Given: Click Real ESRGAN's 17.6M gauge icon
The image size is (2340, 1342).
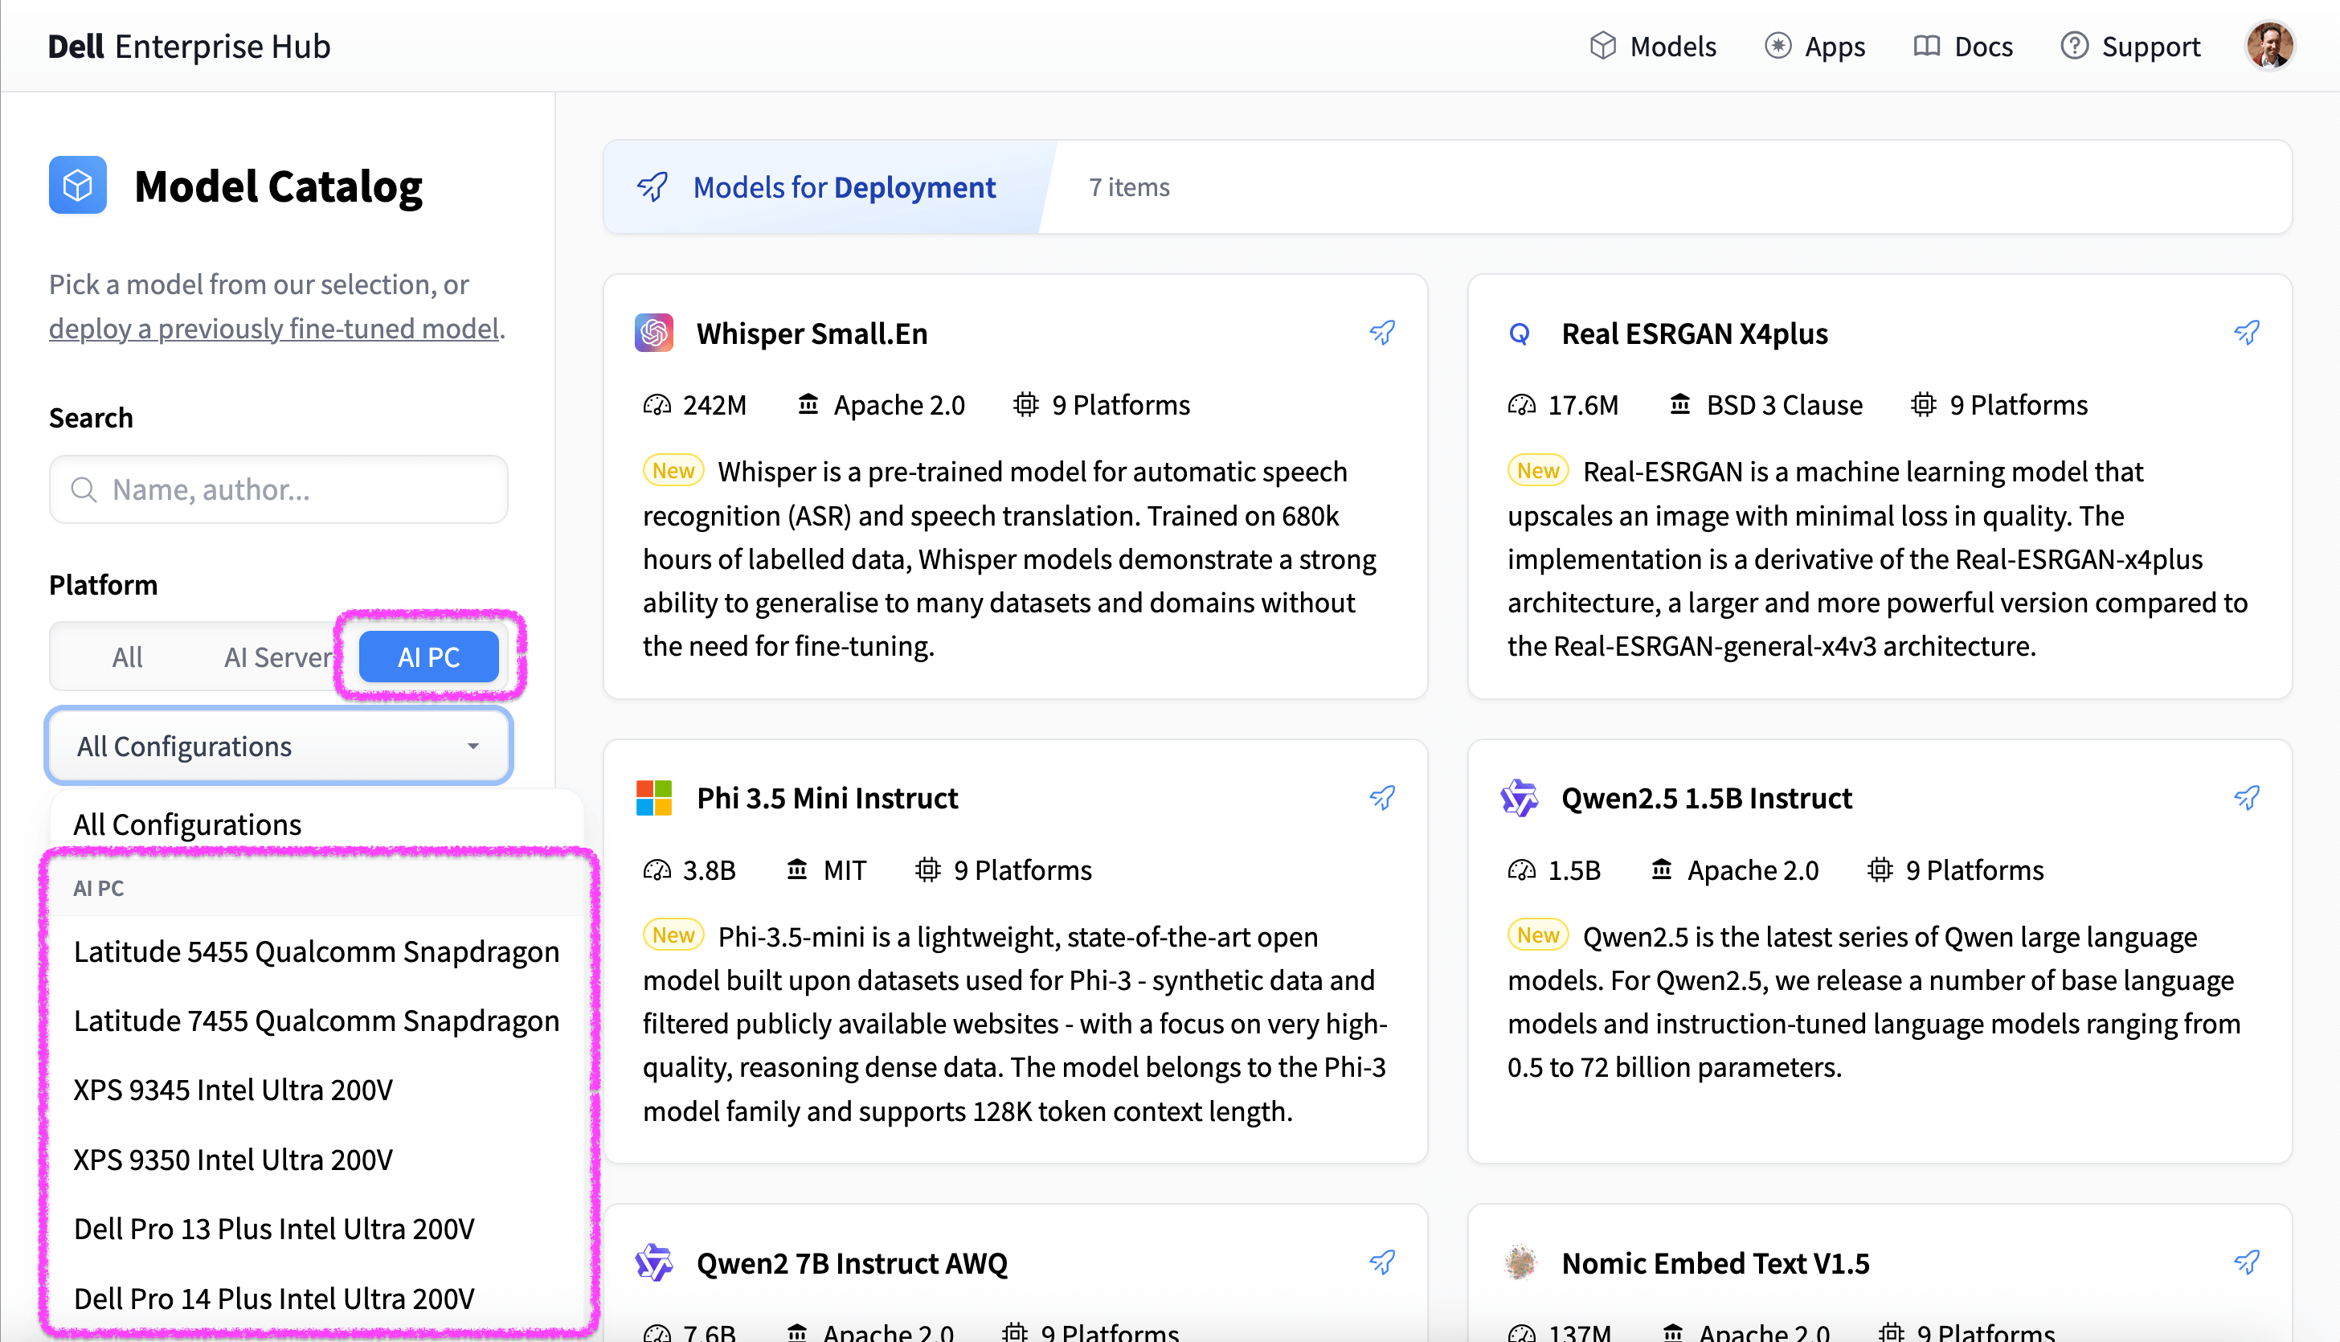Looking at the screenshot, I should (x=1522, y=405).
